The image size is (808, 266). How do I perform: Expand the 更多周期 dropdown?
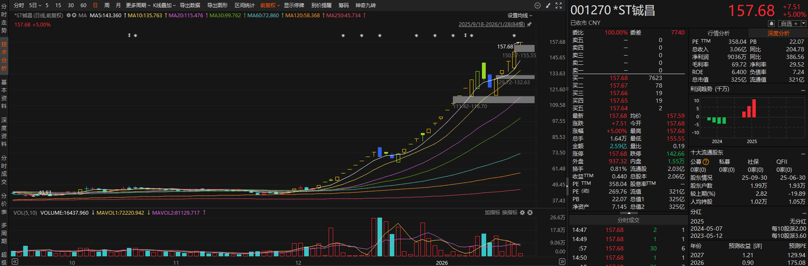[x=138, y=5]
